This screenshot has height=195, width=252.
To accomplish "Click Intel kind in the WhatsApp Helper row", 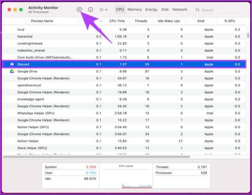I will 210,113.
